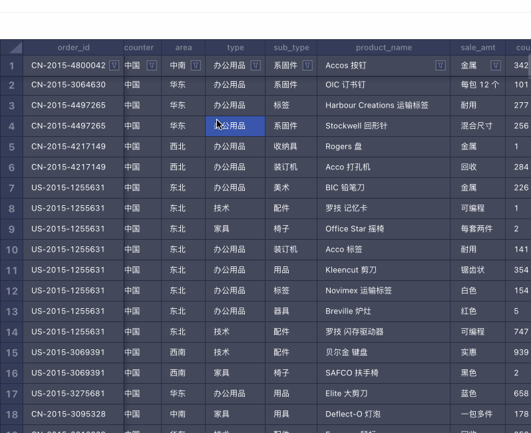This screenshot has height=433, width=531.
Task: Click product cell 'Breville 炉灶'
Action: point(384,311)
